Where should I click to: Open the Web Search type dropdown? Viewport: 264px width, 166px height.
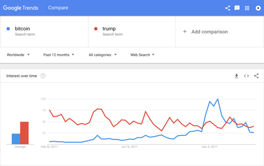pos(143,55)
